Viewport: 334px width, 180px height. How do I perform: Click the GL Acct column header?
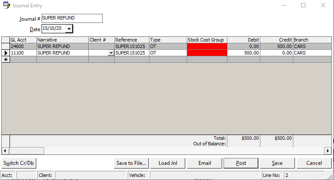pyautogui.click(x=23, y=40)
